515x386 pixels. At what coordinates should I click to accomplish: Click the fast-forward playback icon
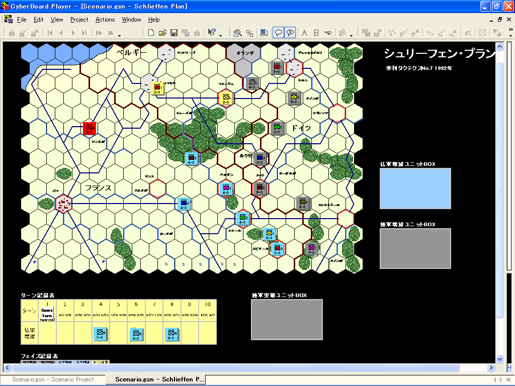click(x=99, y=33)
